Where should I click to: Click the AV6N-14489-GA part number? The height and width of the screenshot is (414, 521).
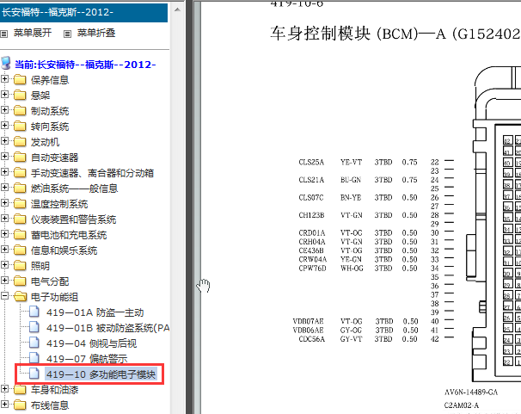click(x=471, y=392)
